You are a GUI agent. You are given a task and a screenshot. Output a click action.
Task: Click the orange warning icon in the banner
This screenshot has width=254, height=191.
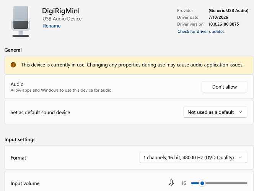(13, 65)
